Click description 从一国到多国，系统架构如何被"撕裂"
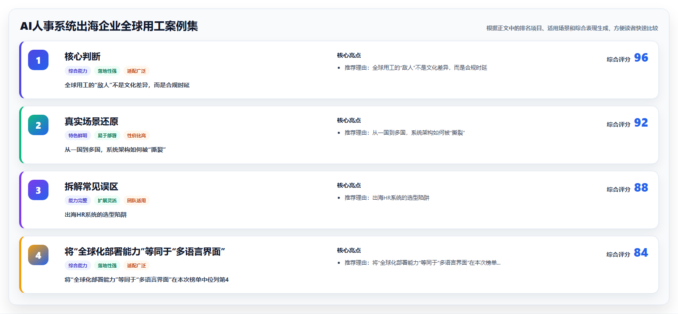 click(115, 150)
